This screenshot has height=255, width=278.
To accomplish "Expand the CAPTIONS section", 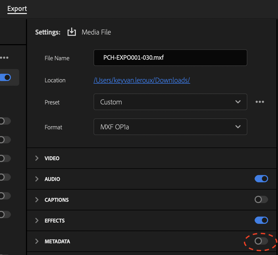I will coord(37,200).
